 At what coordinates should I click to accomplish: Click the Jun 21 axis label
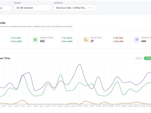(x=117, y=106)
